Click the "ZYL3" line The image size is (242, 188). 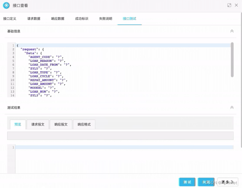[40, 95]
